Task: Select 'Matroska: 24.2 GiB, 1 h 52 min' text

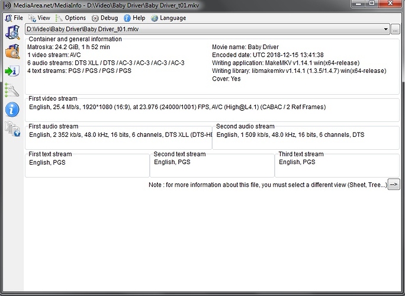Action: pos(69,47)
